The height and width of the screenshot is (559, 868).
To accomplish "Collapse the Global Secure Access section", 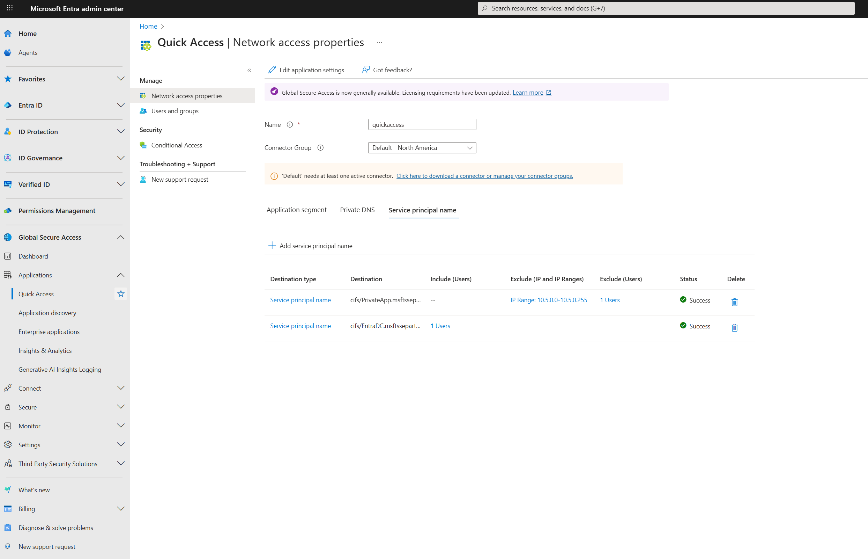I will [120, 237].
